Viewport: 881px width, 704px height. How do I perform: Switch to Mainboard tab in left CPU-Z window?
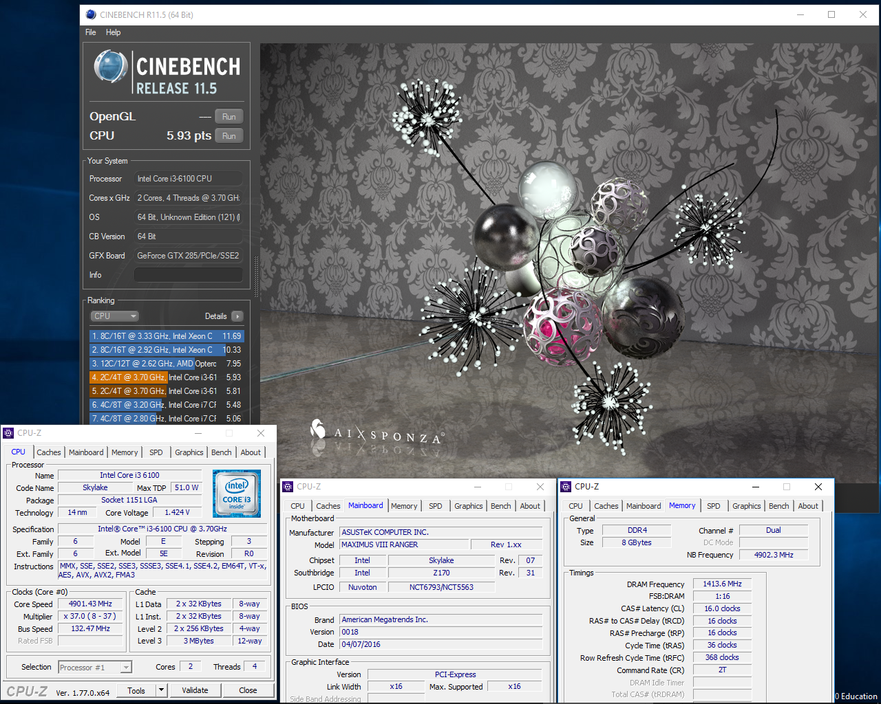point(86,452)
